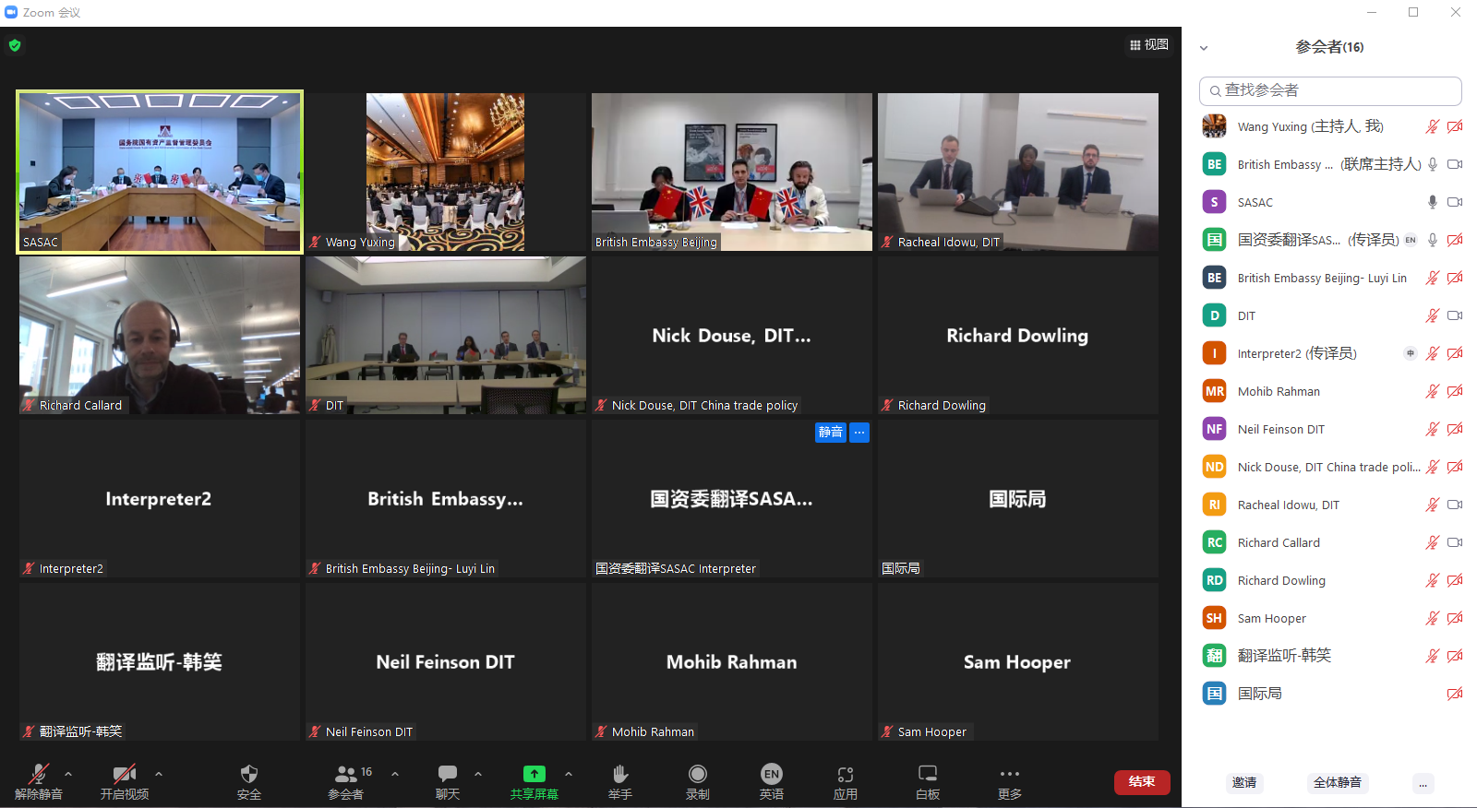The height and width of the screenshot is (808, 1477).
Task: Unmute your microphone in the toolbar
Action: point(39,775)
